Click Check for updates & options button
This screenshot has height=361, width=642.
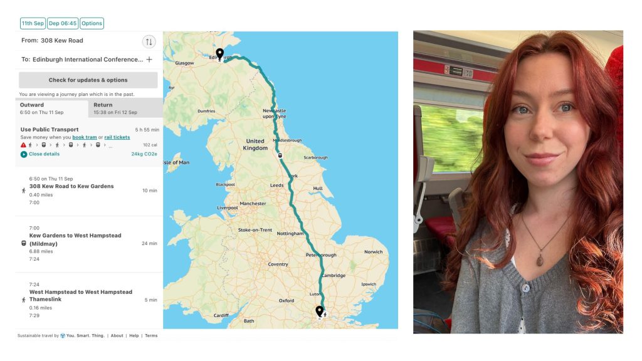88,80
